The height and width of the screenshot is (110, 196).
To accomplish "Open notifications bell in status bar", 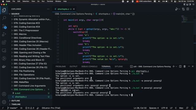I will click(x=192, y=108).
